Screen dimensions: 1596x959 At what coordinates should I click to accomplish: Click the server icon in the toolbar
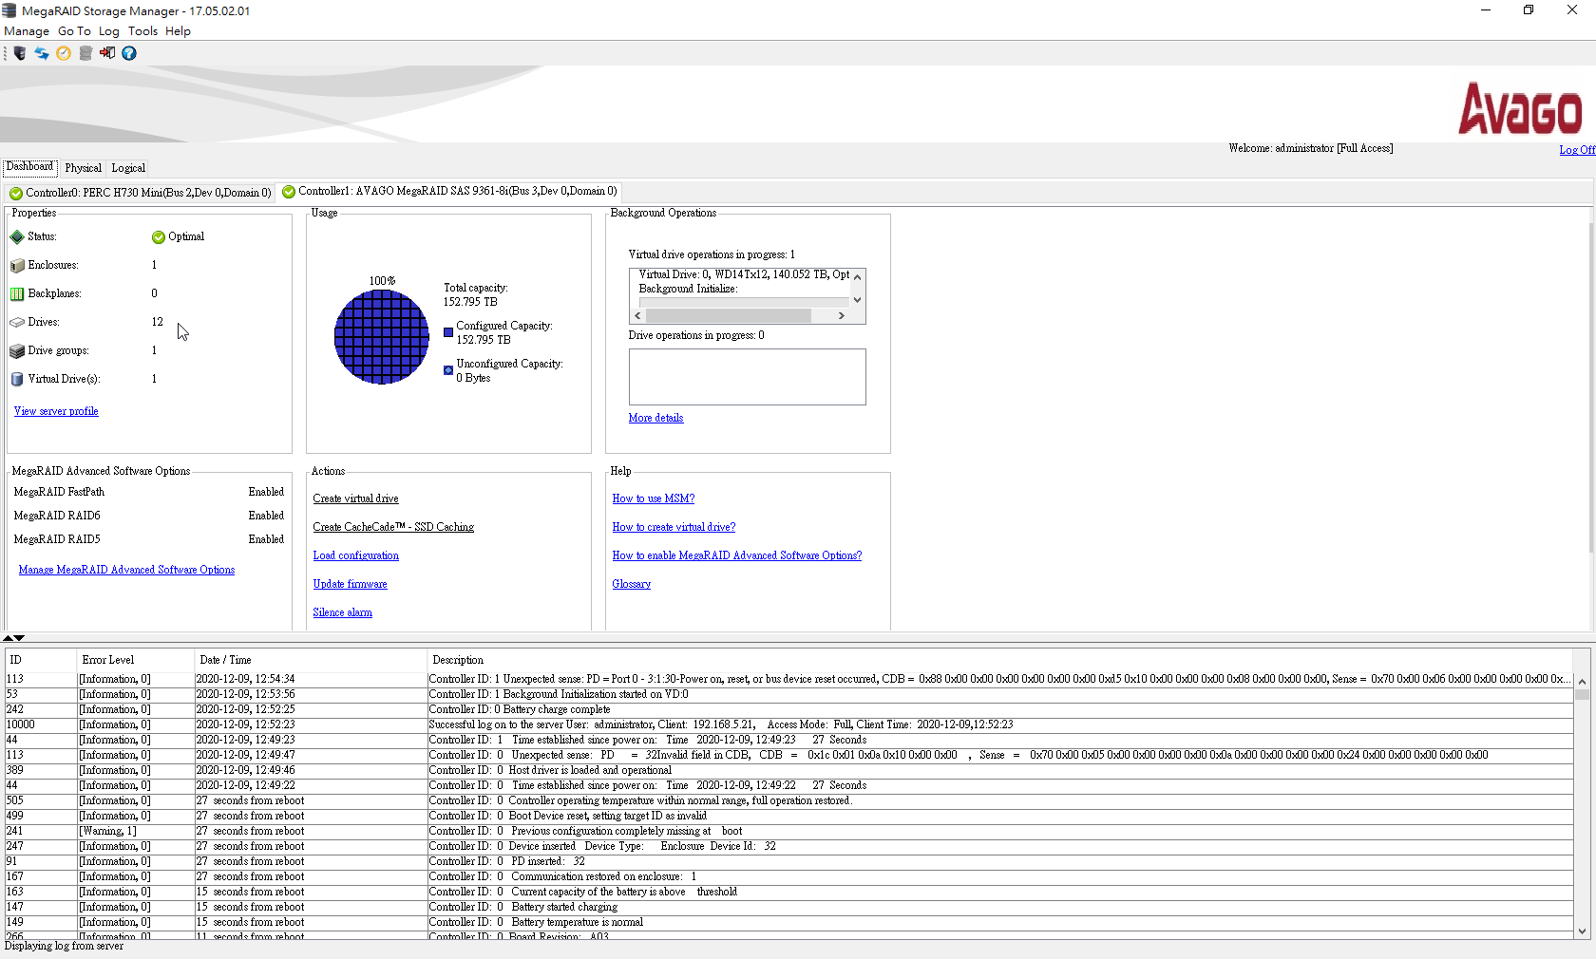click(x=19, y=53)
